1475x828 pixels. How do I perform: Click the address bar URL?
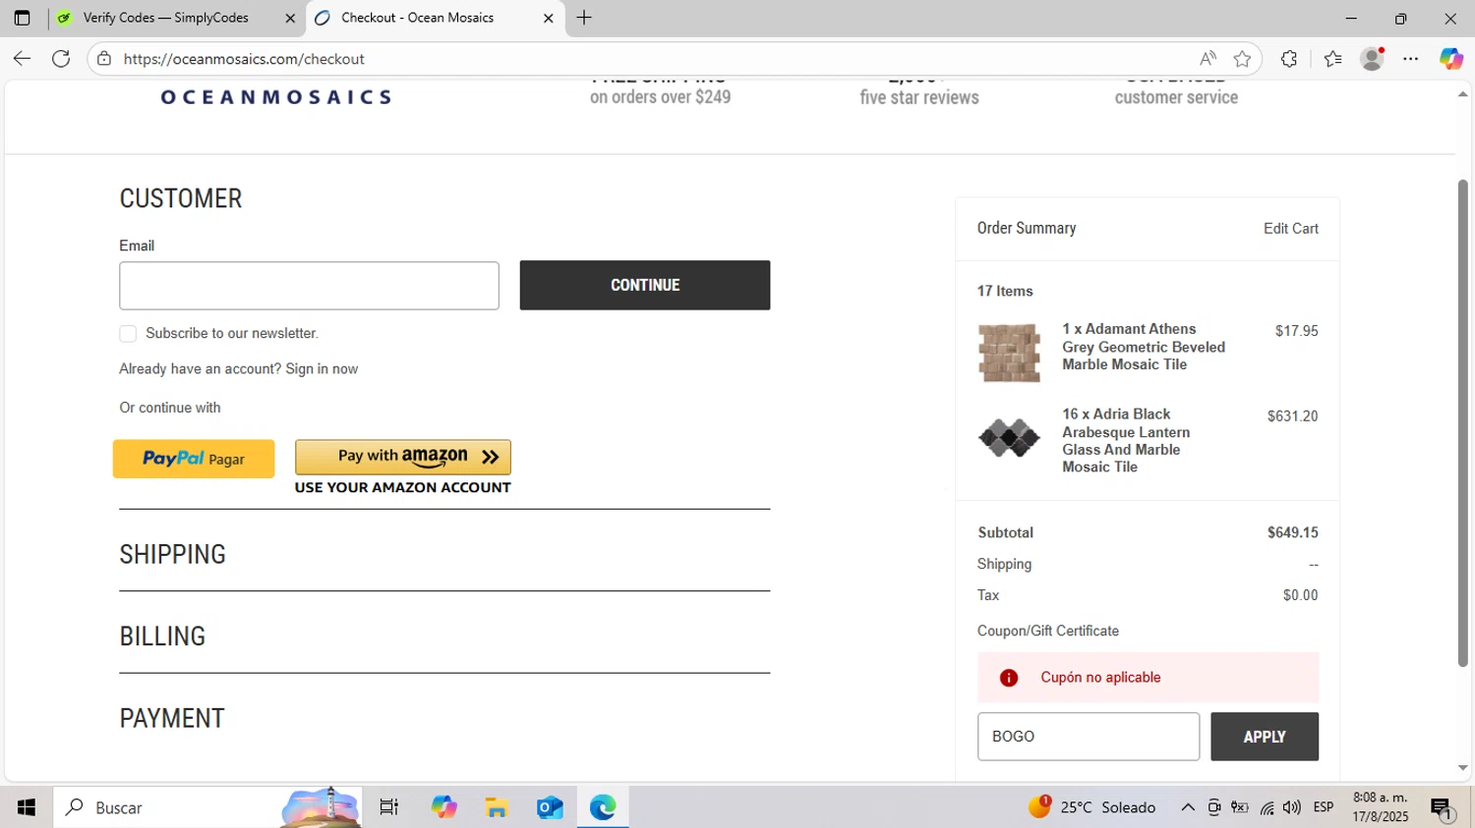point(244,59)
